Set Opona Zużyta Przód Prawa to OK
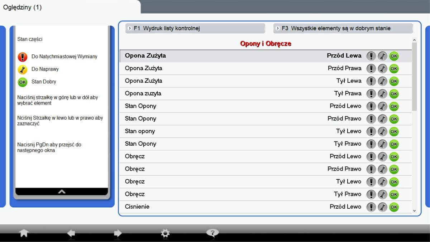The image size is (430, 242). point(394,68)
